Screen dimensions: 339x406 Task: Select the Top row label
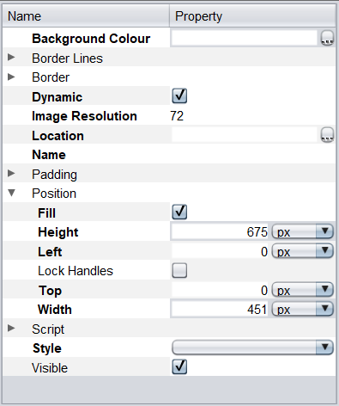click(50, 291)
